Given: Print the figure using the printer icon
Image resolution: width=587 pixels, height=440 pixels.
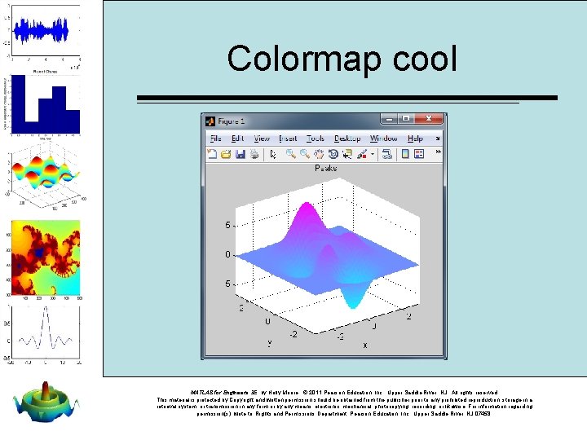Looking at the screenshot, I should 254,154.
